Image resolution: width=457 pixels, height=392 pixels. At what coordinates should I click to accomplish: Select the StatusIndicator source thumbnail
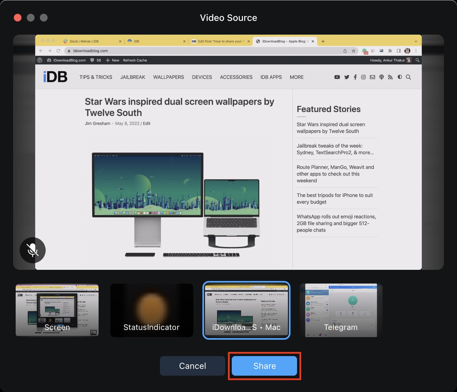tap(152, 310)
